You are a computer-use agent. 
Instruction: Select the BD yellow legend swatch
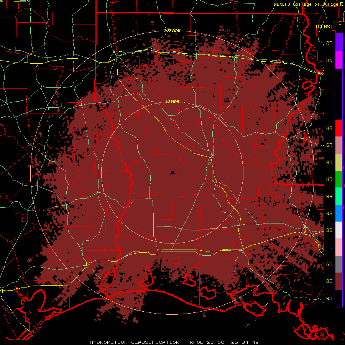pos(338,162)
